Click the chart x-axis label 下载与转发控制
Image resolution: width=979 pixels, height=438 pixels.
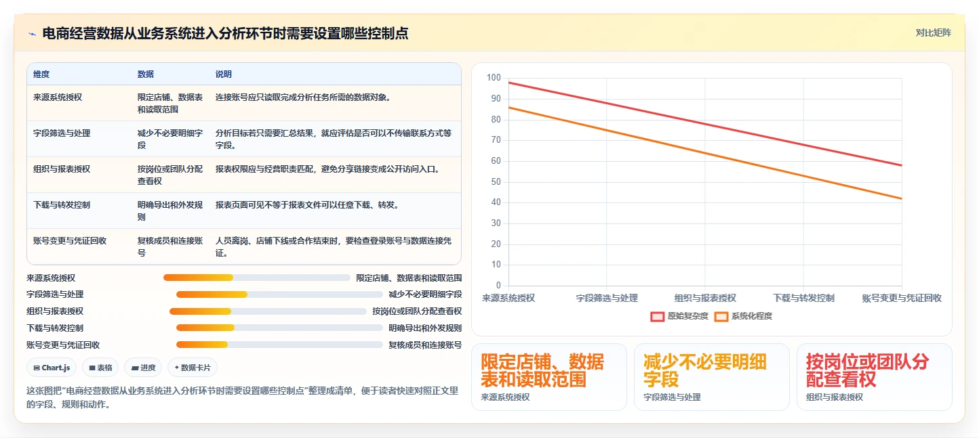803,298
